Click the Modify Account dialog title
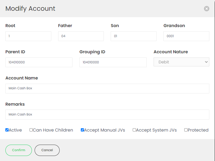This screenshot has width=215, height=161. click(30, 9)
